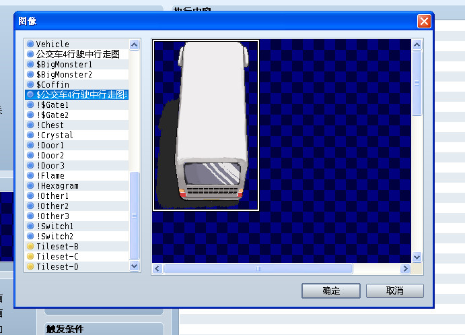This screenshot has height=335, width=465.
Task: Click file list scroll down arrow
Action: [x=135, y=266]
